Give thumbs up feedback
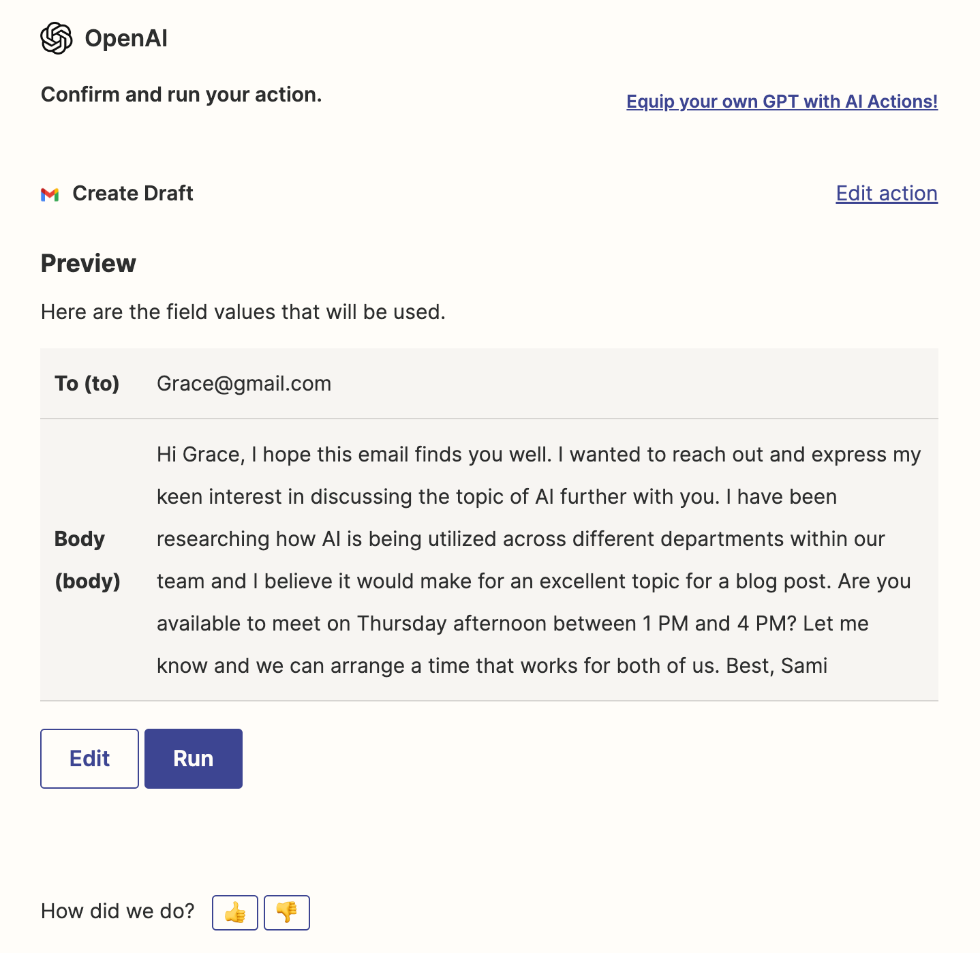This screenshot has width=980, height=953. click(x=235, y=912)
